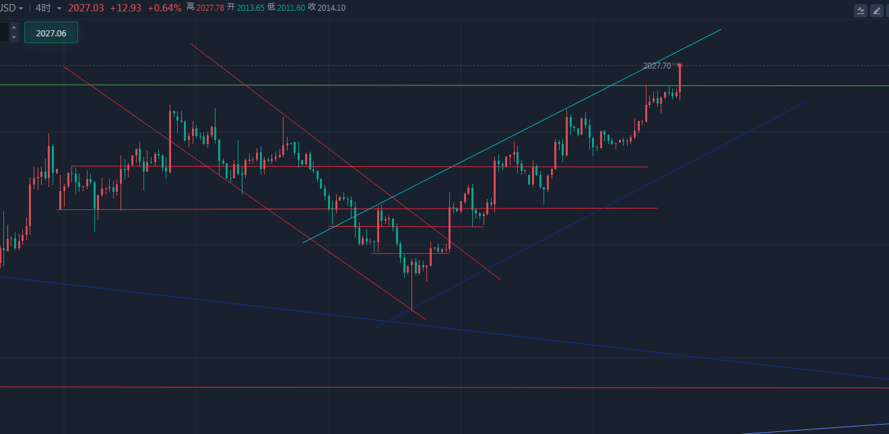Click the last price 2027.03
The image size is (889, 434).
click(x=86, y=7)
